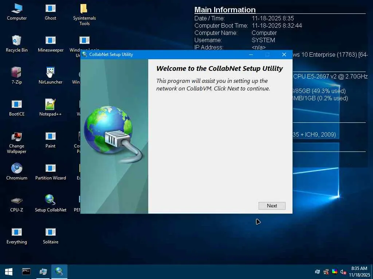Click the Welcome to the CollabNet Setup Utility heading
373x279 pixels.
click(219, 69)
